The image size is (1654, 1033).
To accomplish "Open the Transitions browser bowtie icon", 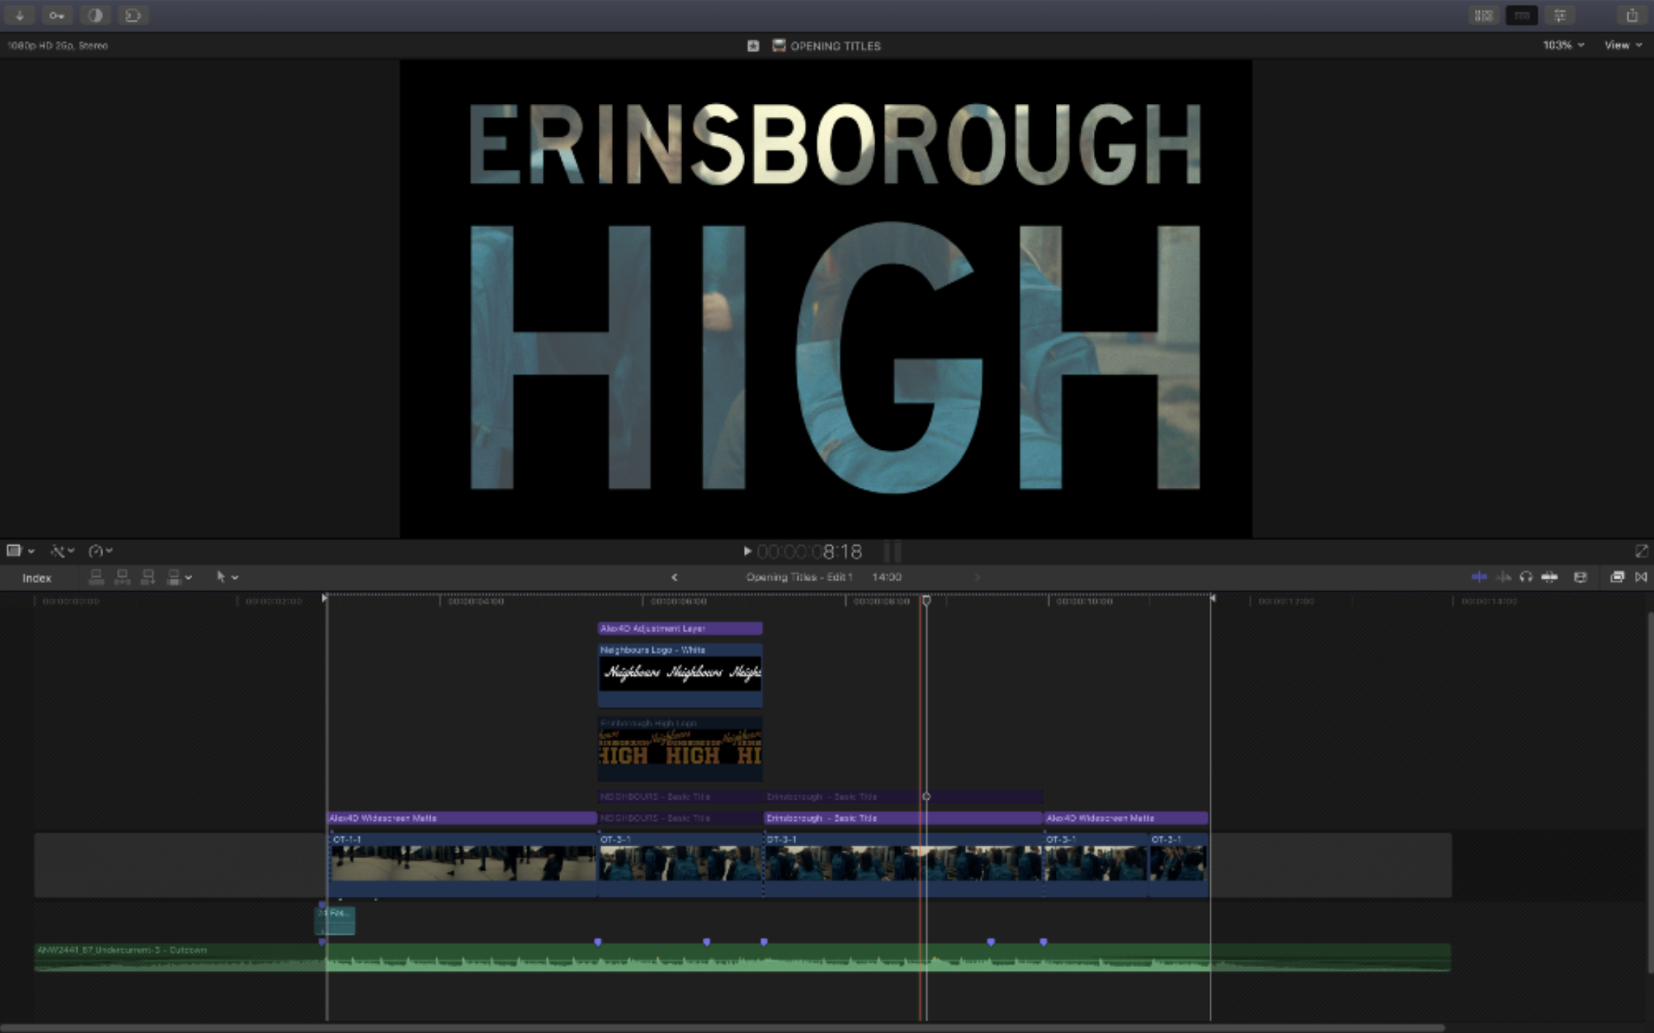I will tap(1641, 577).
